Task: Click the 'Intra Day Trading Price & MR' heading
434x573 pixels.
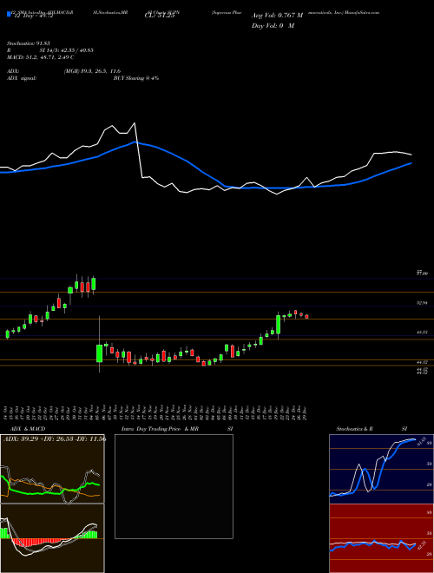Action: [160, 429]
